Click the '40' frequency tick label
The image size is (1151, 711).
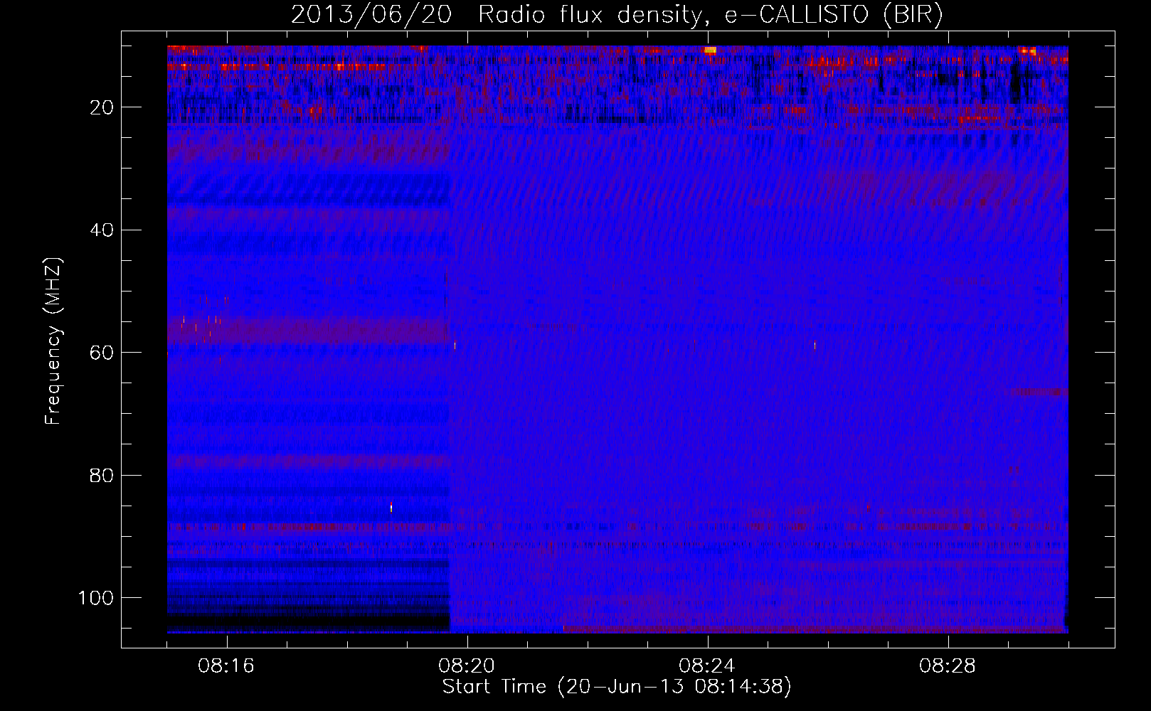102,230
